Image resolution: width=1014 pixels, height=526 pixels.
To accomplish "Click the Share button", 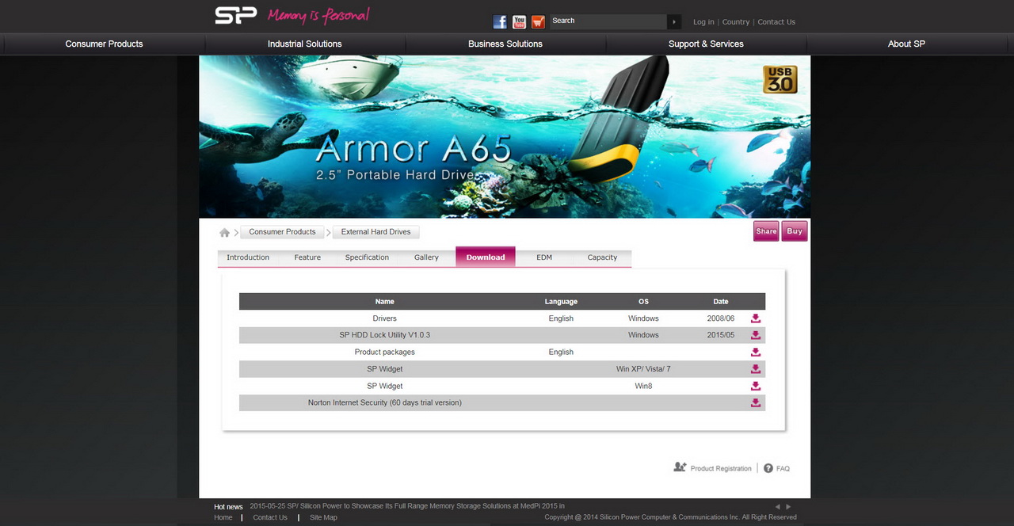I will point(766,231).
